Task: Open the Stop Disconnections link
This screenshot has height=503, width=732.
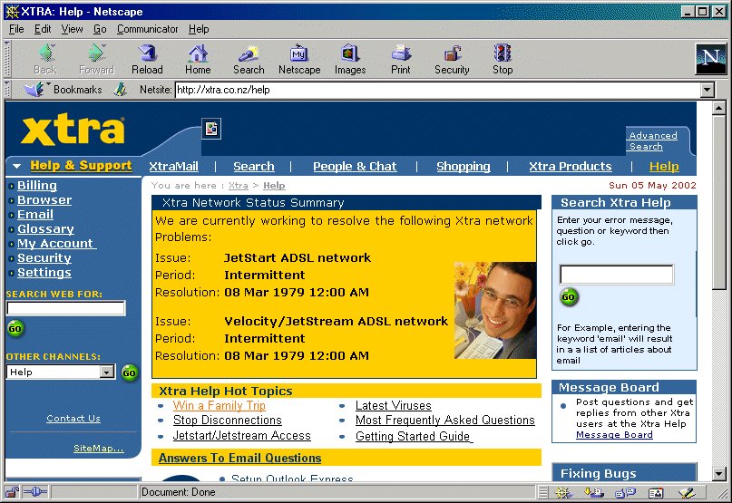Action: click(227, 421)
